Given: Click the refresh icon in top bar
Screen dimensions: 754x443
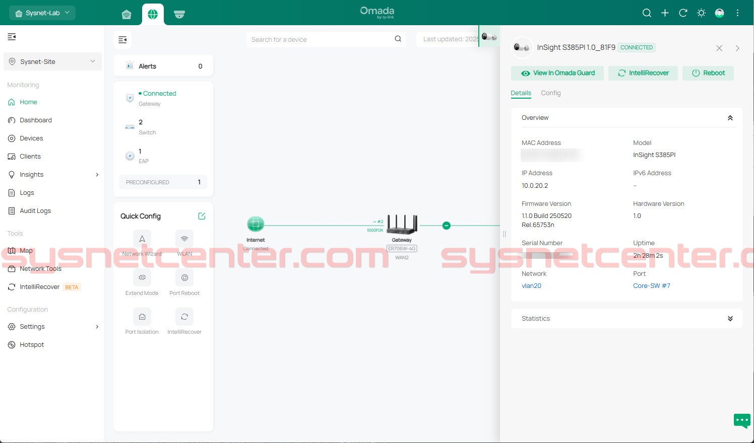Looking at the screenshot, I should [x=683, y=13].
